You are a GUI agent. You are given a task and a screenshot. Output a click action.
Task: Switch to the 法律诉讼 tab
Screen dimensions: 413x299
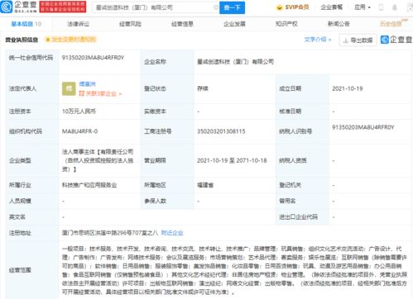point(79,24)
